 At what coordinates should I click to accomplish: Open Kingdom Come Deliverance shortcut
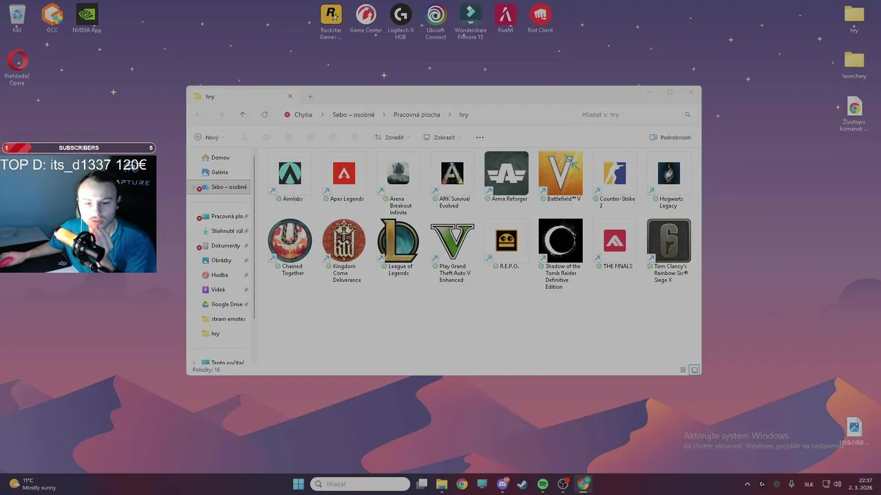344,252
